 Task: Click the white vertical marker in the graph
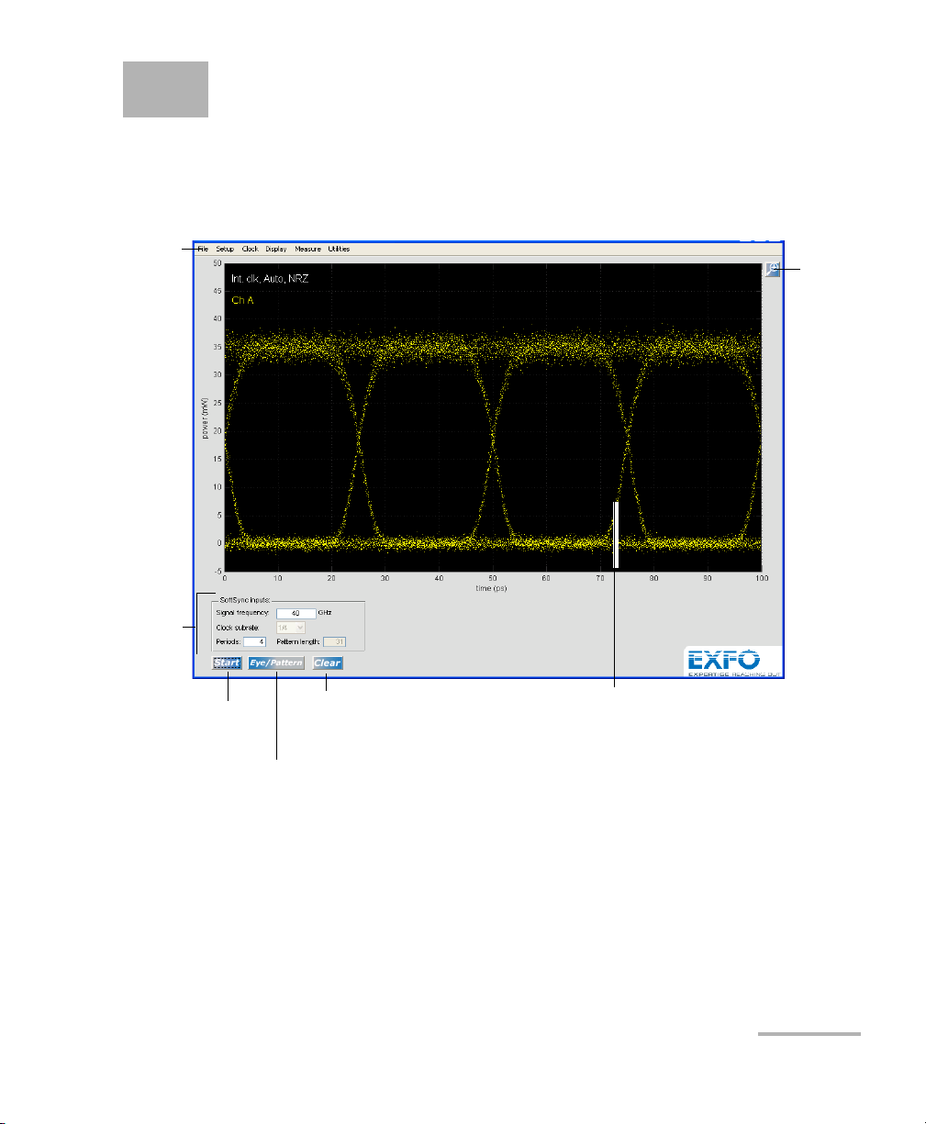pyautogui.click(x=617, y=535)
